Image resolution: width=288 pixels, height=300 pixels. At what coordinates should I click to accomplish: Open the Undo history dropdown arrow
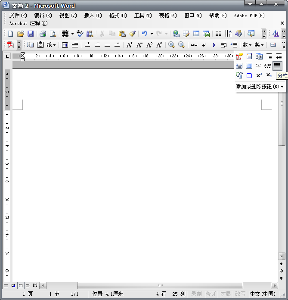point(152,34)
